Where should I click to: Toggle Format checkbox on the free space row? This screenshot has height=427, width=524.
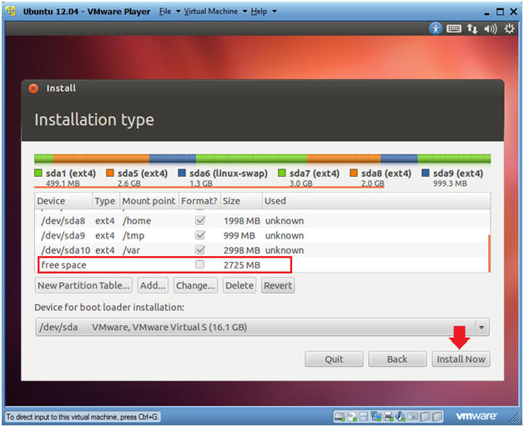[x=200, y=264]
